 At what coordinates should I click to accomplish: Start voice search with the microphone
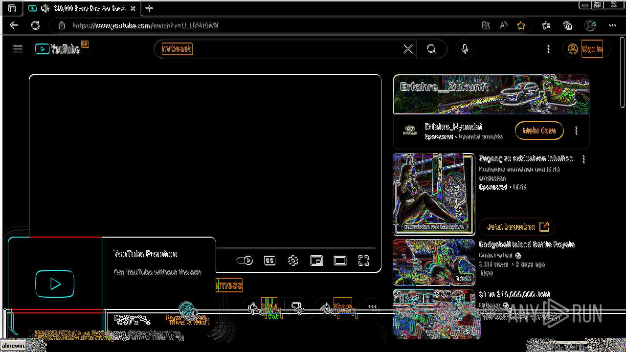click(x=465, y=49)
